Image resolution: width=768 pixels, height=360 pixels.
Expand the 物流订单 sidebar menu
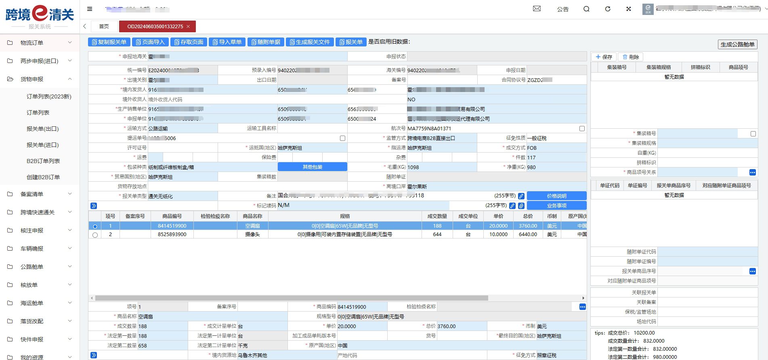(40, 43)
